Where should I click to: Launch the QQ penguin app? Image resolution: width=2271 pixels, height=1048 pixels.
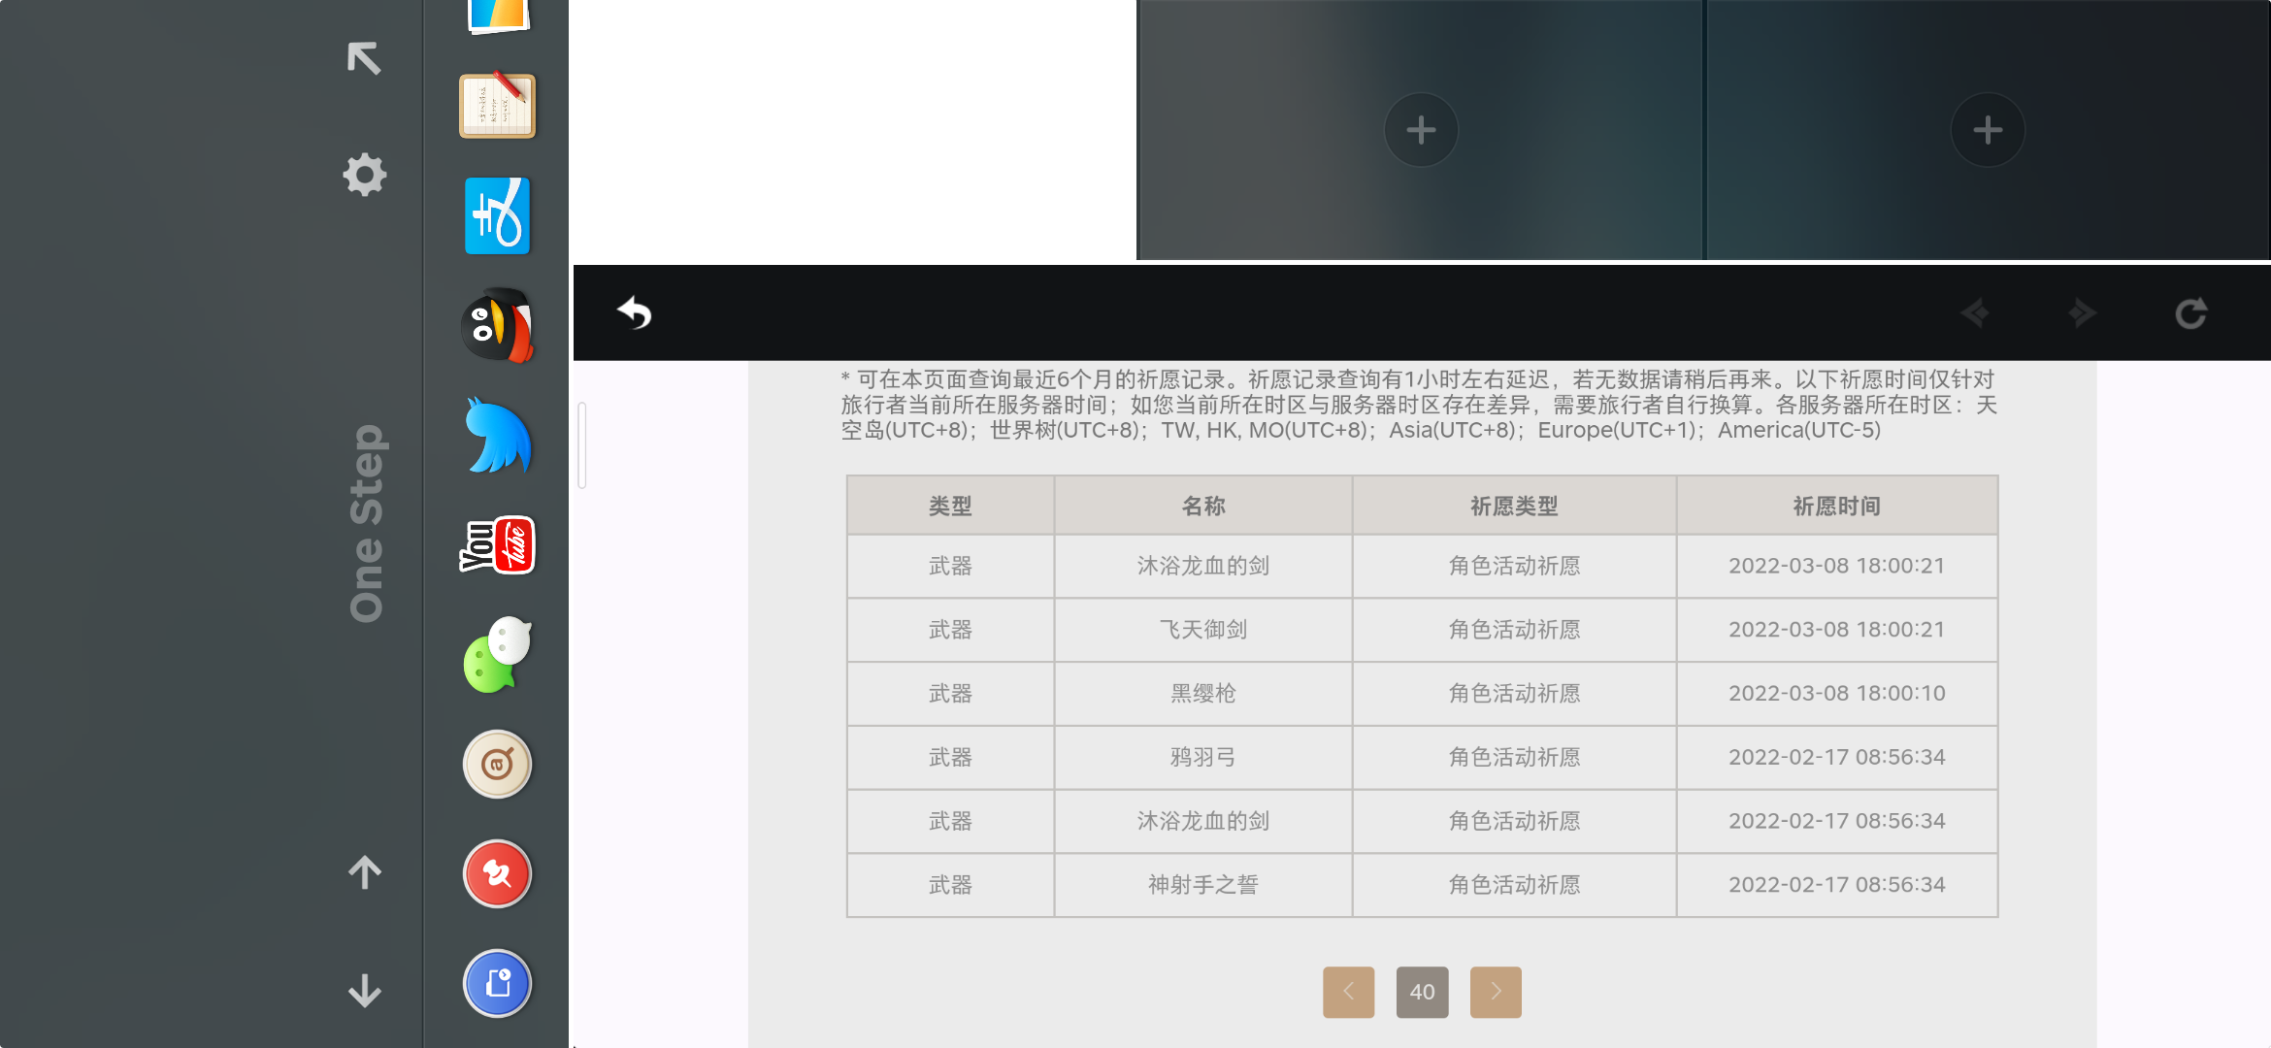point(497,325)
